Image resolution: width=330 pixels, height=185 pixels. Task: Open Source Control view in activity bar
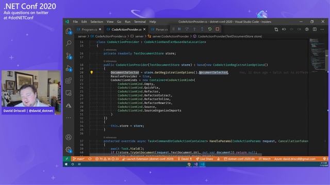69,56
